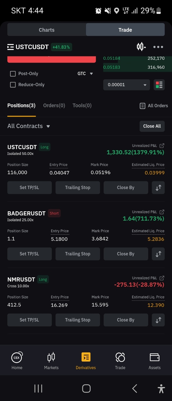This screenshot has width=172, height=401.
Task: Set TP/SL for USTCUSDT position
Action: click(x=29, y=188)
